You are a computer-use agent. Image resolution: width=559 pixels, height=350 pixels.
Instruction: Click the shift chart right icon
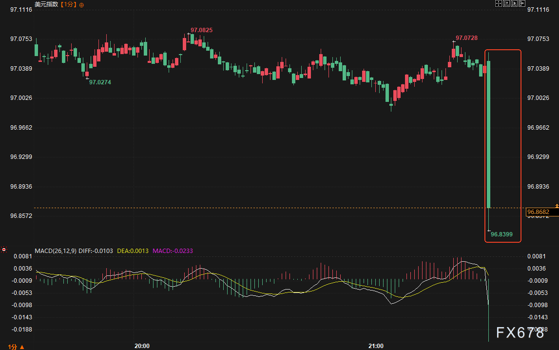pyautogui.click(x=522, y=3)
